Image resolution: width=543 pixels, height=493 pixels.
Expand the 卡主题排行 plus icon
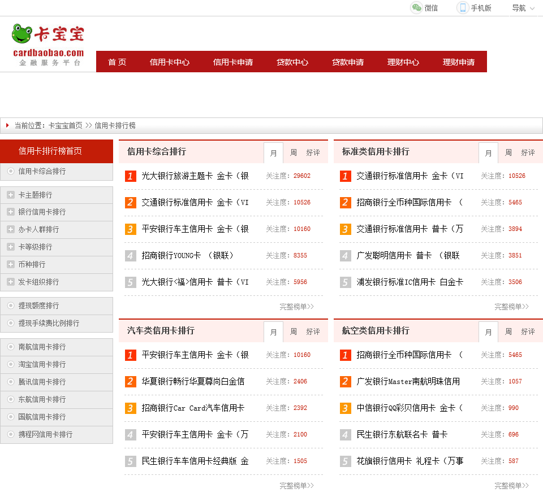[x=11, y=195]
